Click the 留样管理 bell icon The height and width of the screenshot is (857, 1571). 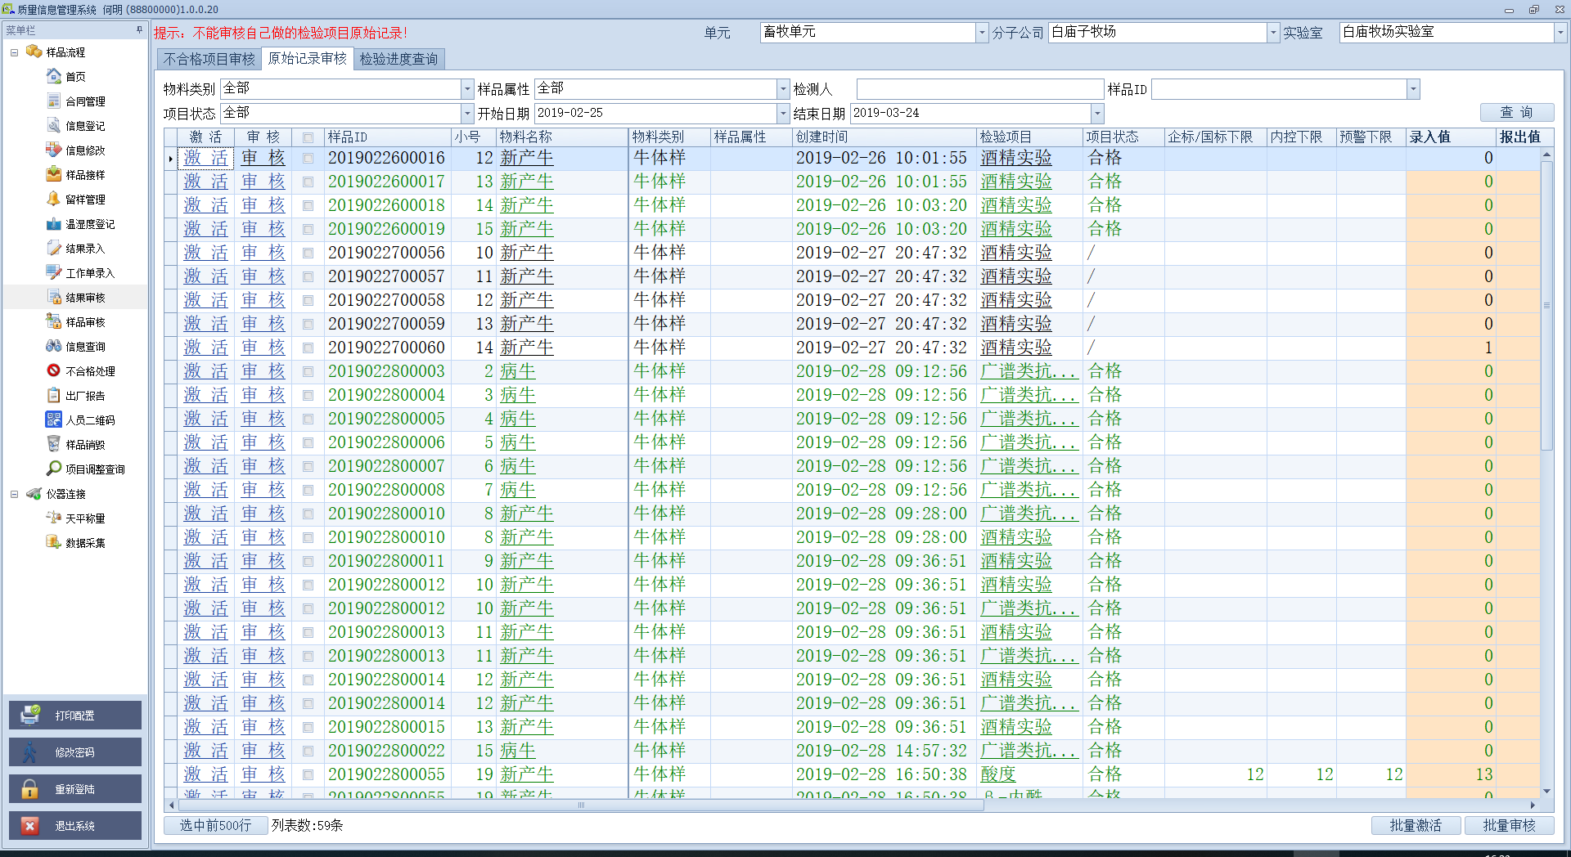coord(54,199)
